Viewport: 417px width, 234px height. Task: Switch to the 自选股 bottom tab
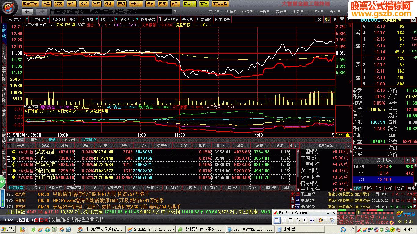tap(35, 188)
